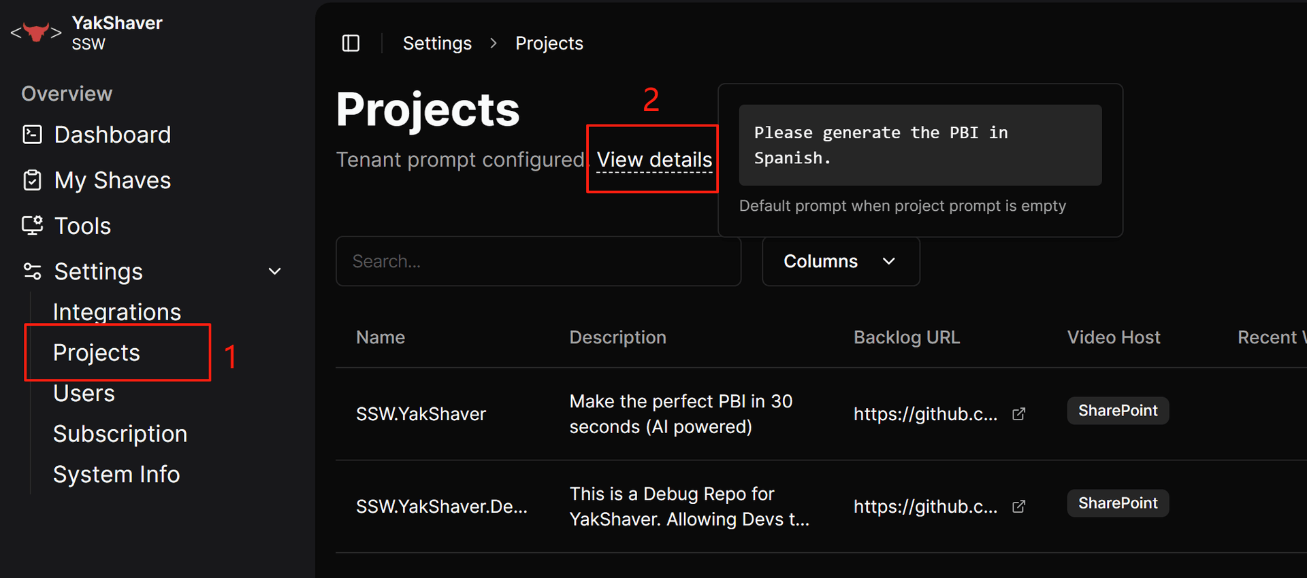Image resolution: width=1307 pixels, height=578 pixels.
Task: Open Subscription settings page
Action: 120,434
